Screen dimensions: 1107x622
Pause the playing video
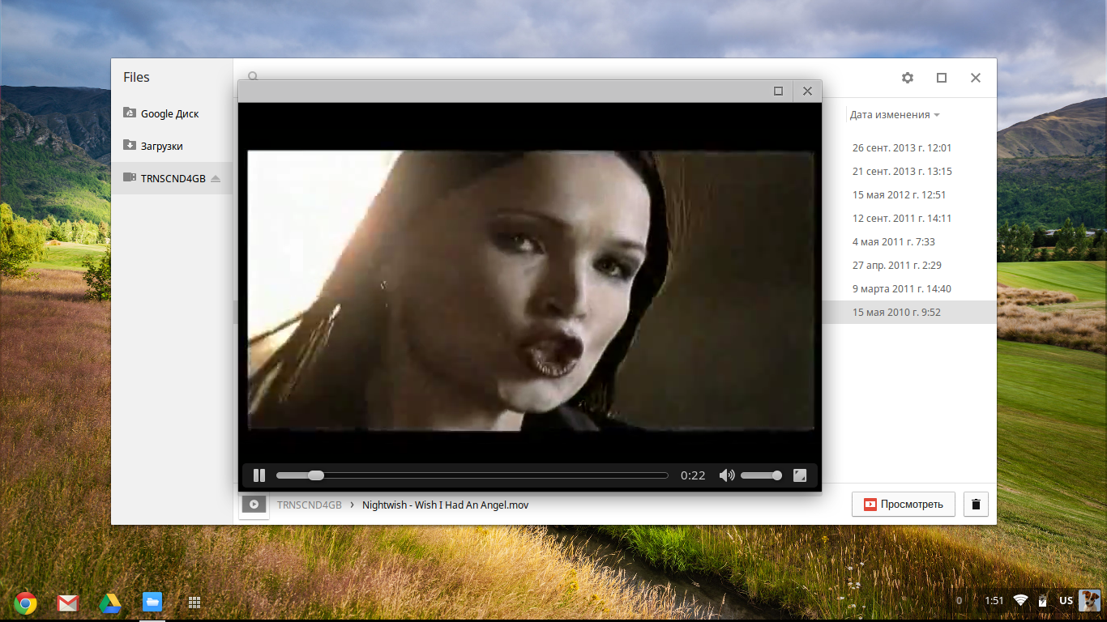tap(259, 475)
